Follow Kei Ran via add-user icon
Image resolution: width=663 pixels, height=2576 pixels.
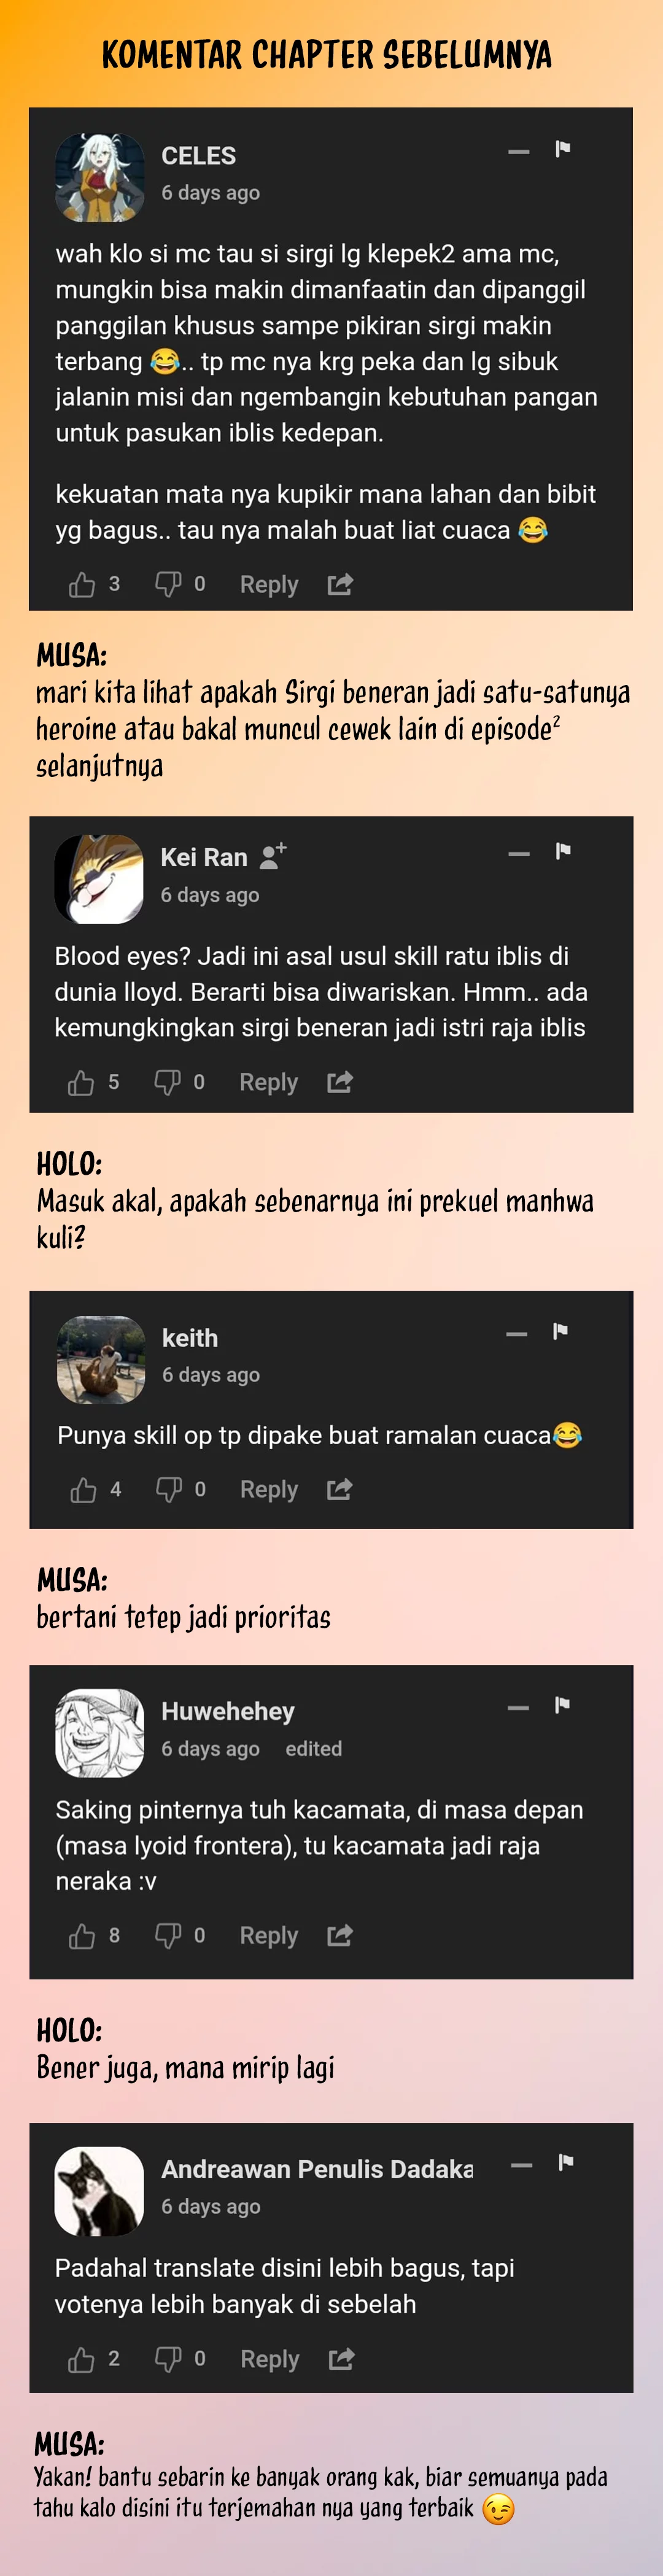(273, 855)
